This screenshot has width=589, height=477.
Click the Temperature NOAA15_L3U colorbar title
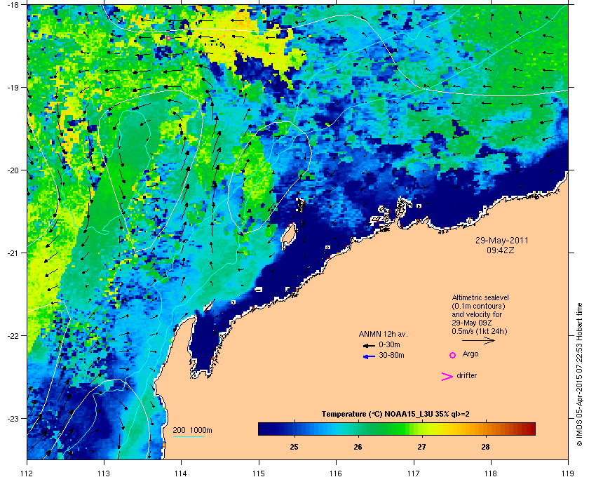pos(395,415)
